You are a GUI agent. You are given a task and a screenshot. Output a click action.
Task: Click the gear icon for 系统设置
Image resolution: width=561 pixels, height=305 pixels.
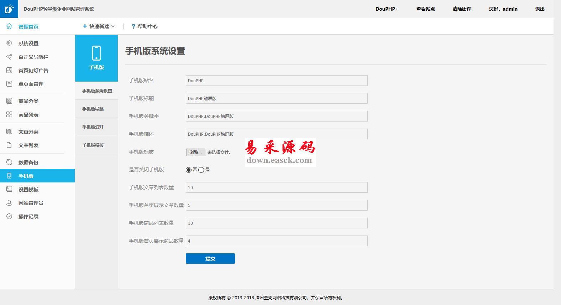click(x=9, y=43)
